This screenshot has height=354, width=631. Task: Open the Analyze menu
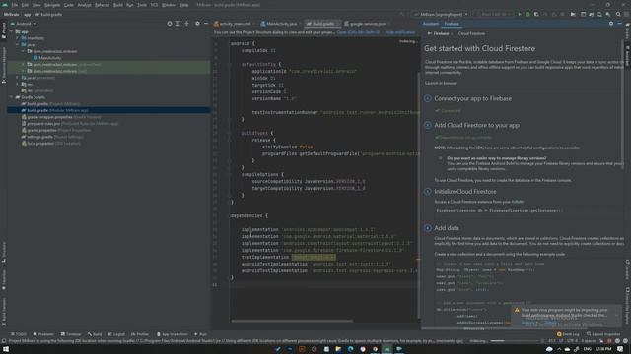coord(84,5)
